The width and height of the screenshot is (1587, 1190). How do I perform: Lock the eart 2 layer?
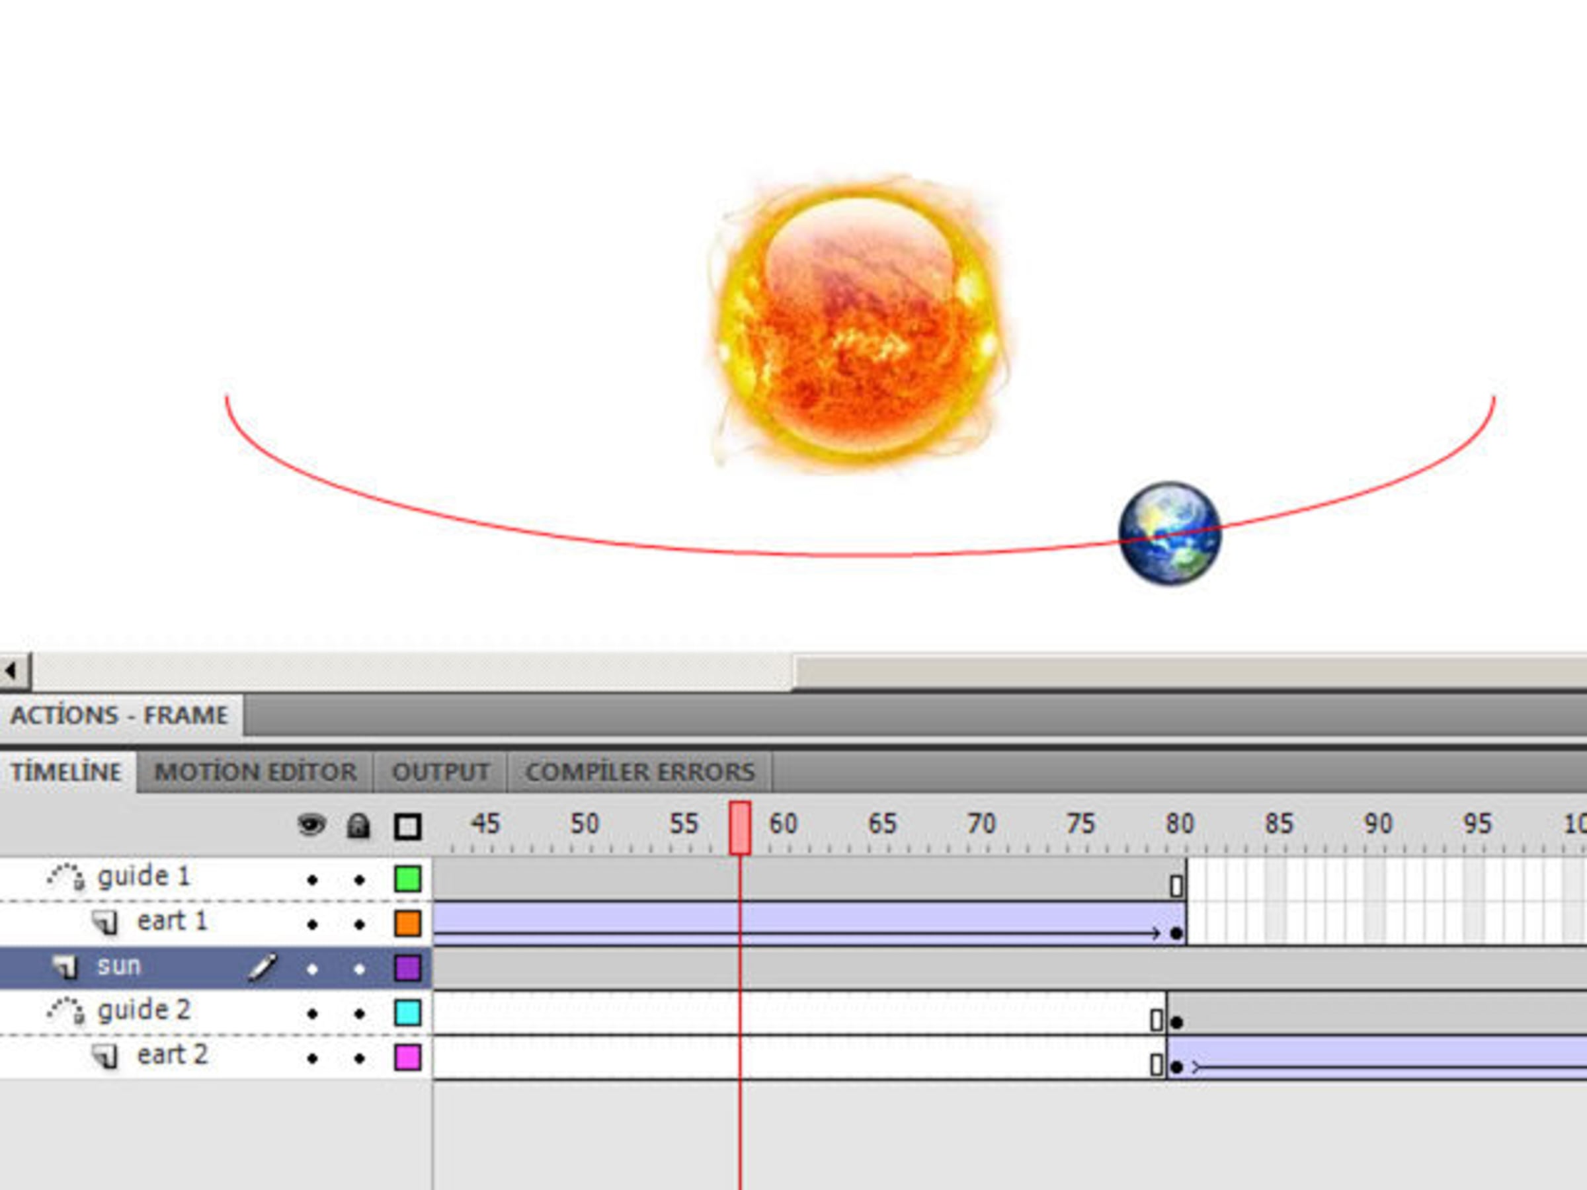(x=360, y=1058)
